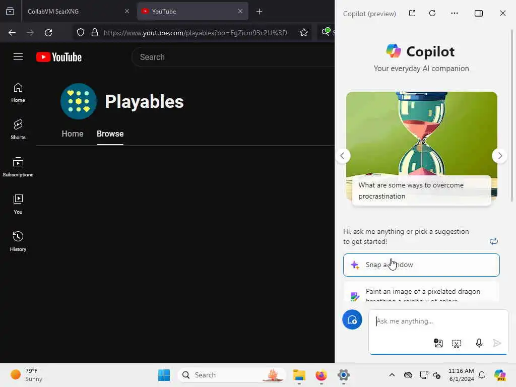This screenshot has height=387, width=516.
Task: Close the YouTube browser tab
Action: coord(240,12)
